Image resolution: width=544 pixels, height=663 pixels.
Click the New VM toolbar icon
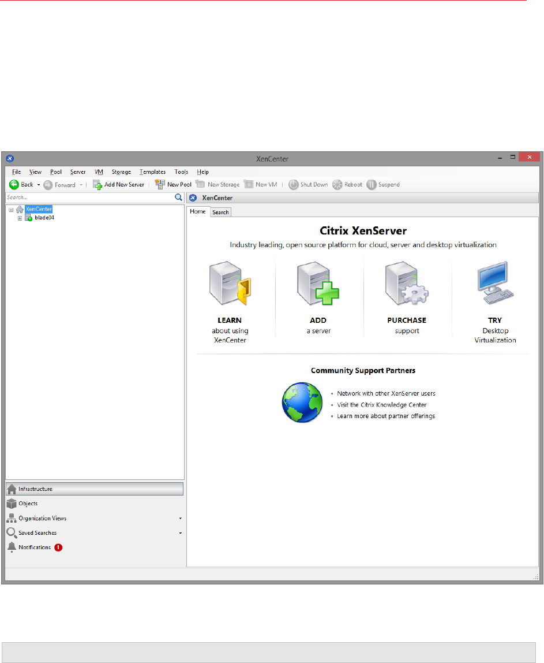(249, 184)
